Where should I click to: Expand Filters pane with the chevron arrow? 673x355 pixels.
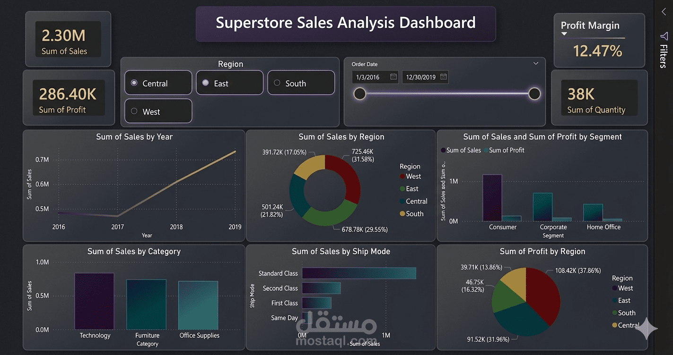pyautogui.click(x=664, y=12)
